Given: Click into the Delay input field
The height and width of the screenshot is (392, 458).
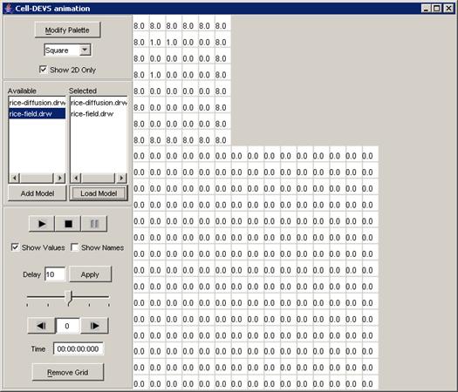Looking at the screenshot, I should tap(55, 274).
